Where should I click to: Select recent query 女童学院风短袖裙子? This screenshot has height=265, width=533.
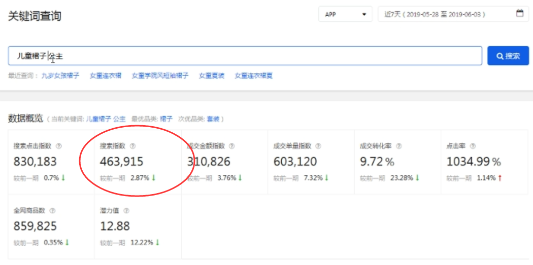(160, 75)
